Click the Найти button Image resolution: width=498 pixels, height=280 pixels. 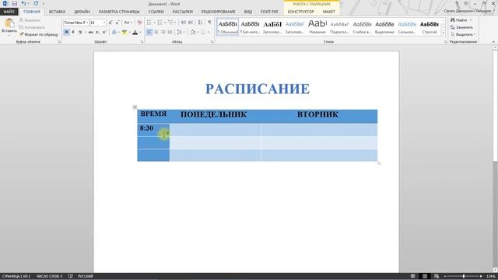tap(459, 20)
